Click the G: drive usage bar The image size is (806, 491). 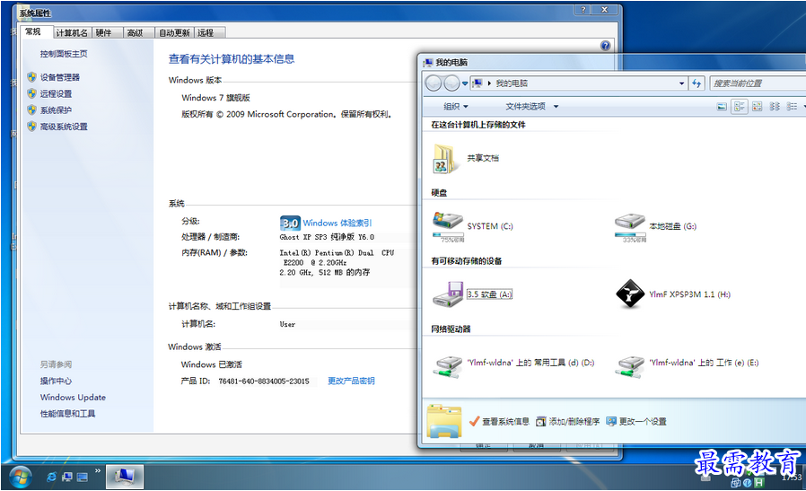click(x=630, y=234)
